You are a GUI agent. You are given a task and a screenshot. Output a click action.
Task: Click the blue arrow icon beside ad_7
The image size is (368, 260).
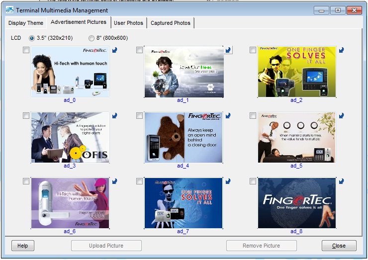228,181
